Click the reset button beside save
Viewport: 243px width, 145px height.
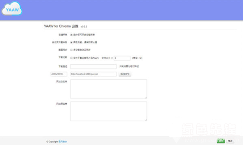tap(230, 141)
